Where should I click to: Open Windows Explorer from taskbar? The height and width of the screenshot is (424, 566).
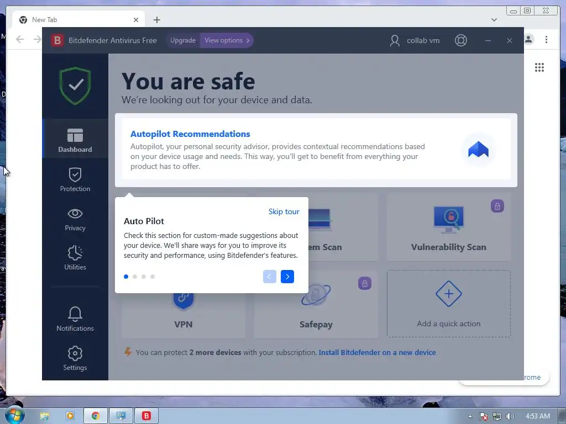point(44,416)
